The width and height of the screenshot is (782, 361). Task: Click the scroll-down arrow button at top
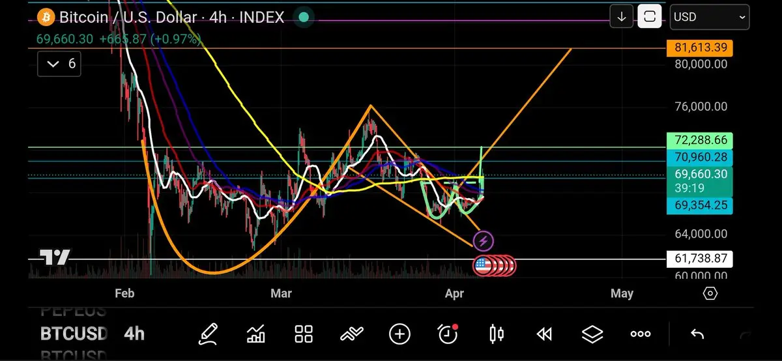coord(622,17)
